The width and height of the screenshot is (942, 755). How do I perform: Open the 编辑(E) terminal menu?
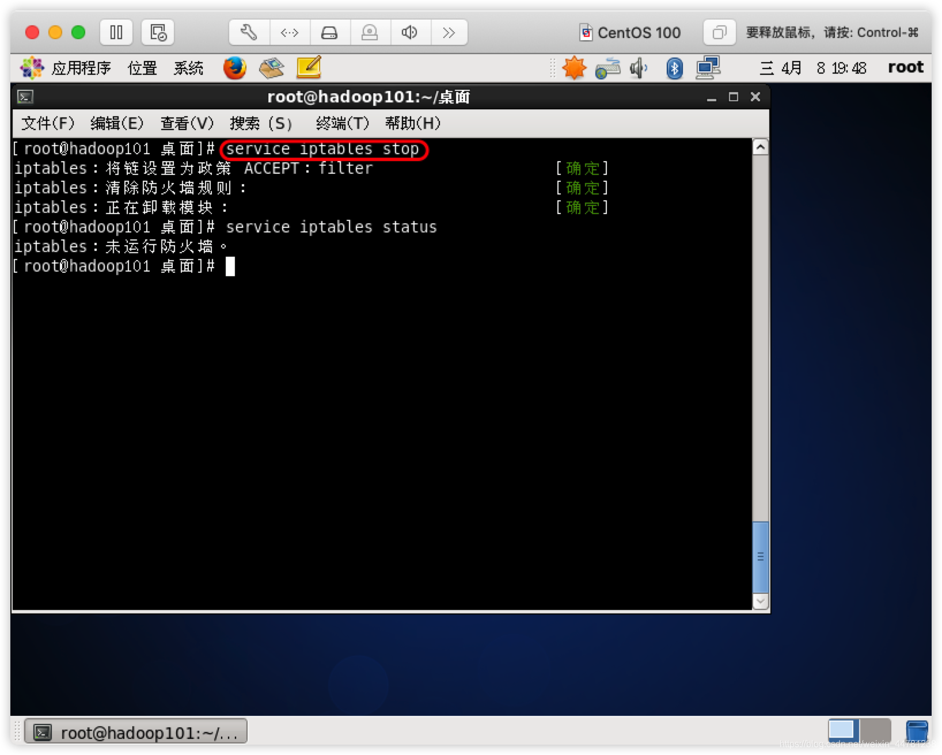(x=117, y=123)
